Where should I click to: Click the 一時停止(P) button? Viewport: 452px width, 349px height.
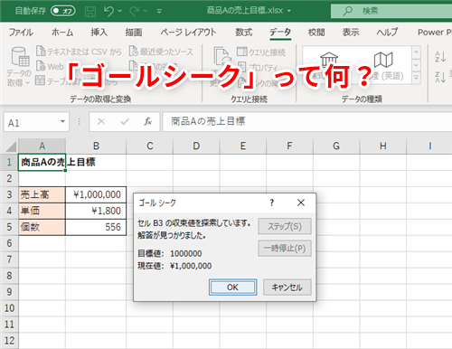tap(285, 249)
